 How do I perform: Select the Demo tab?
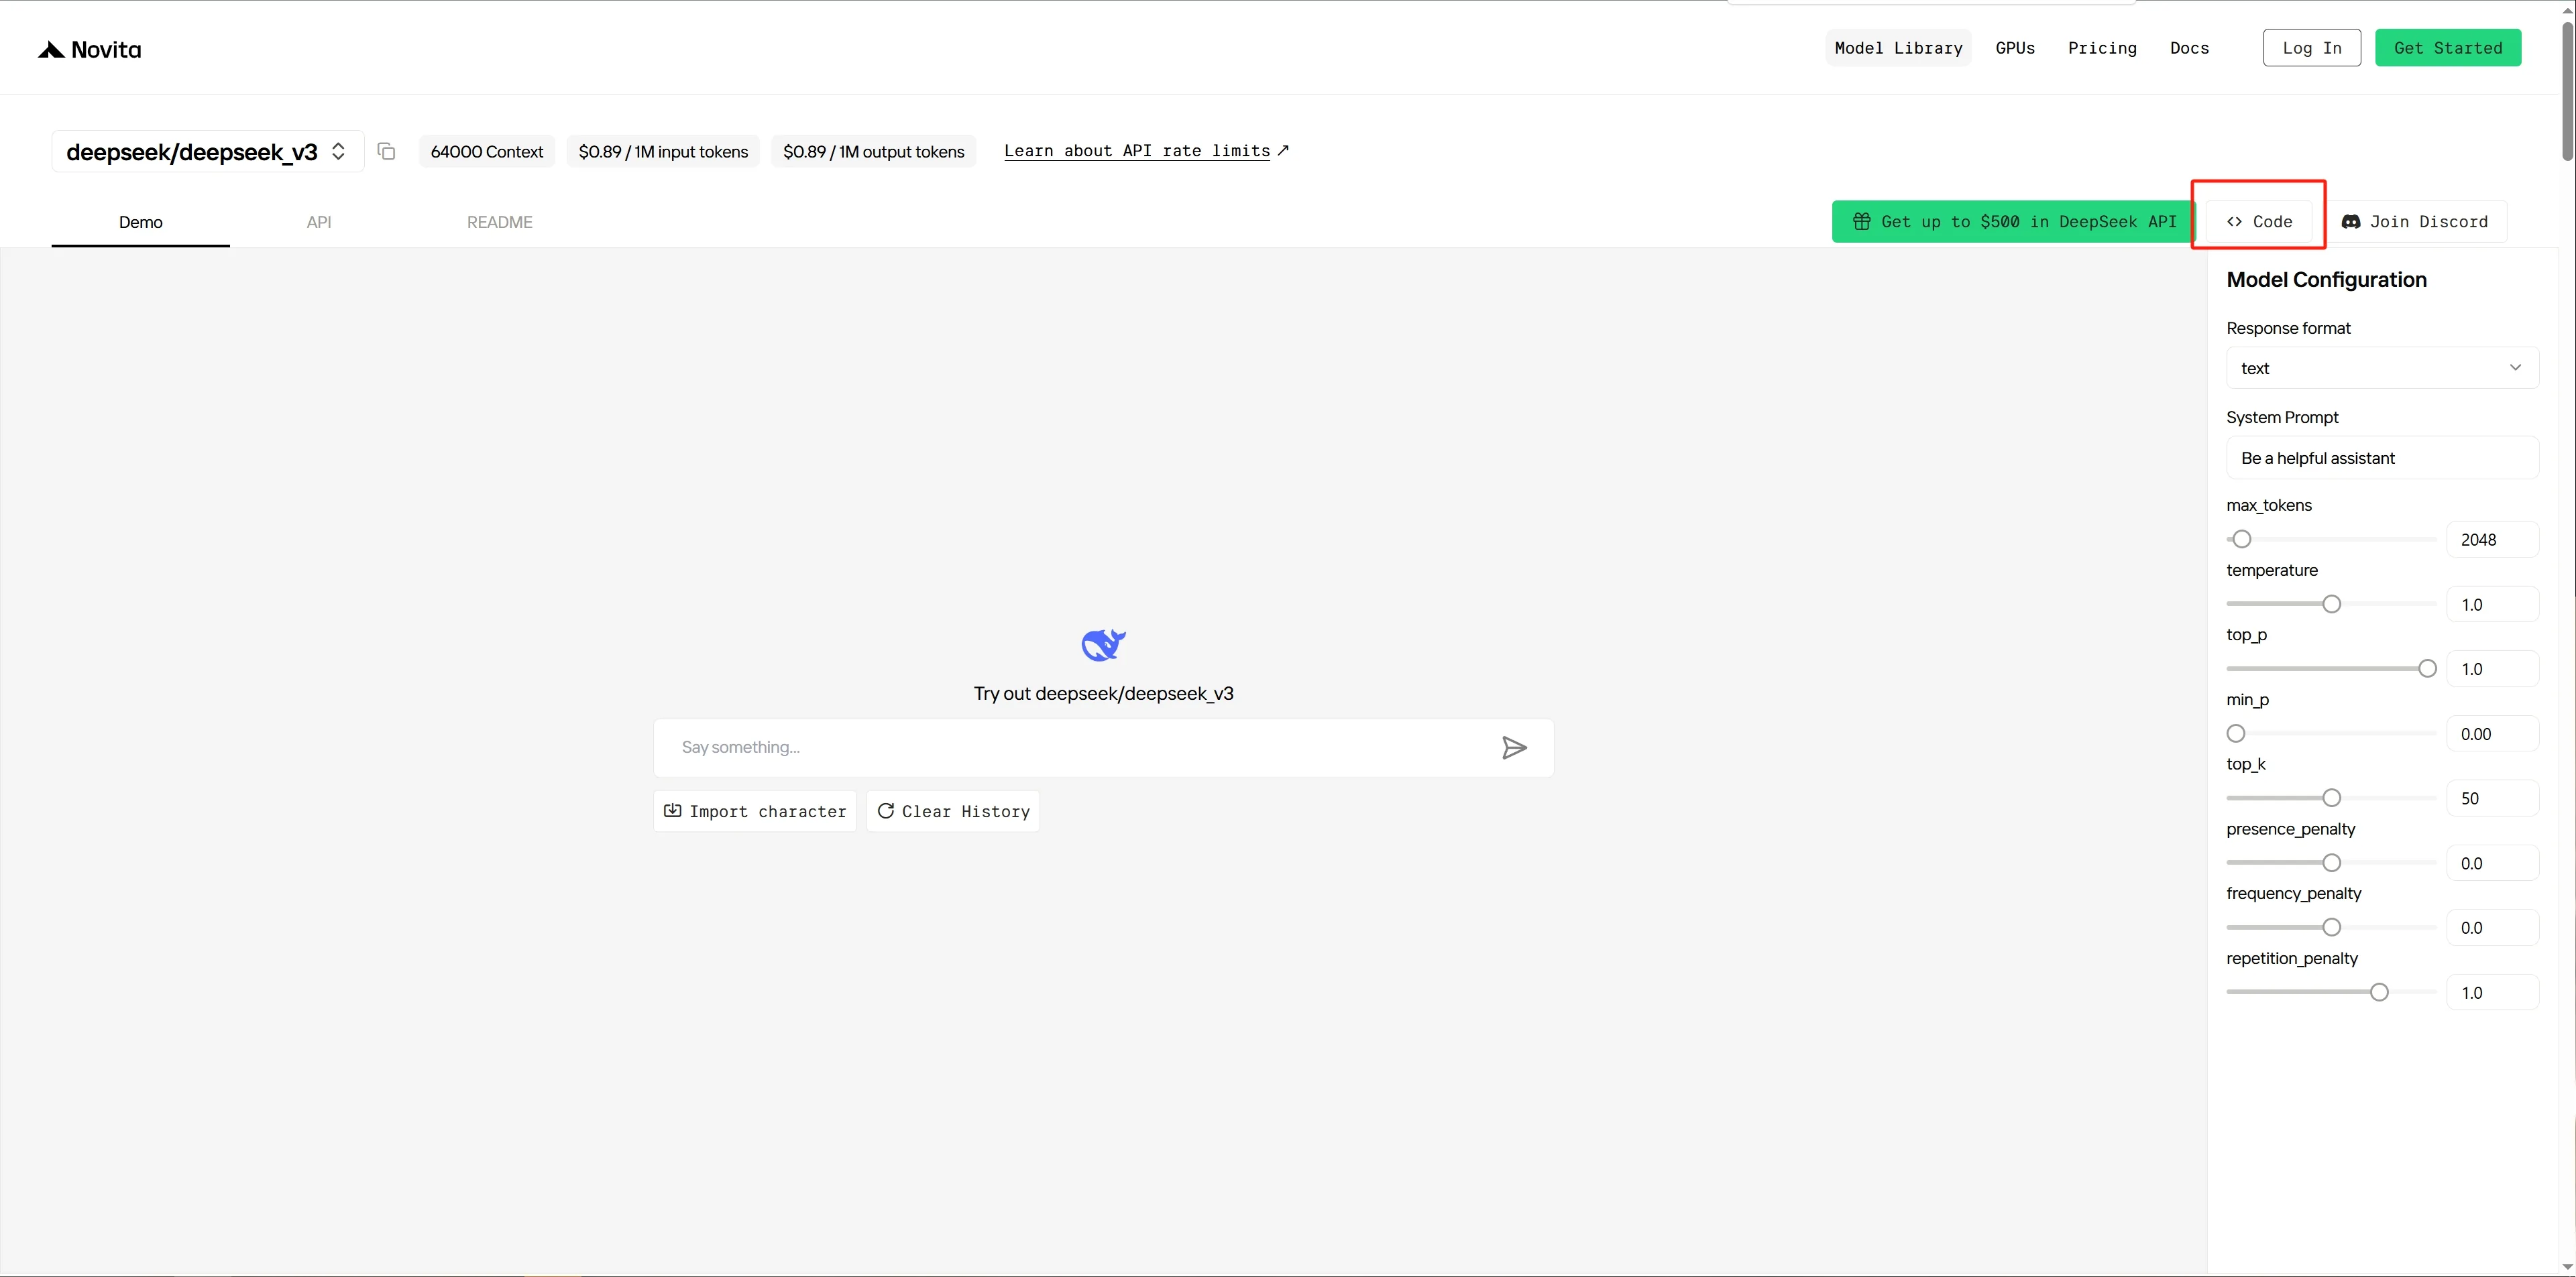point(141,222)
